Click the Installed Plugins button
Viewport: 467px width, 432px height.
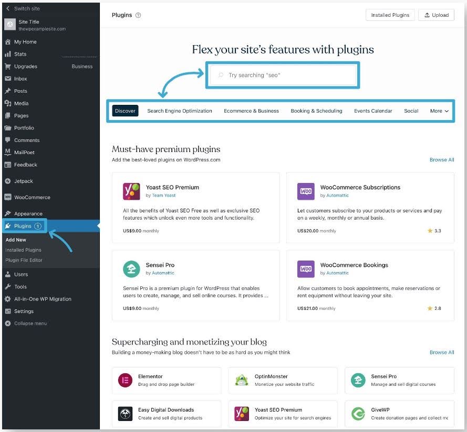(x=390, y=15)
